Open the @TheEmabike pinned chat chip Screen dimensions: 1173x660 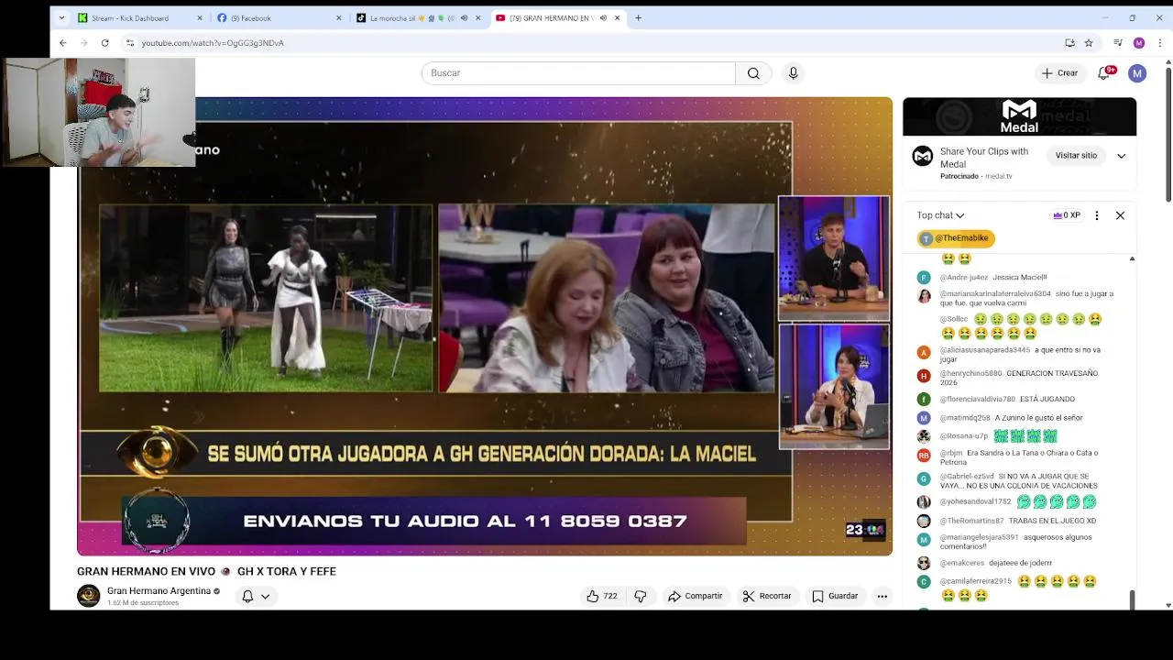tap(956, 238)
